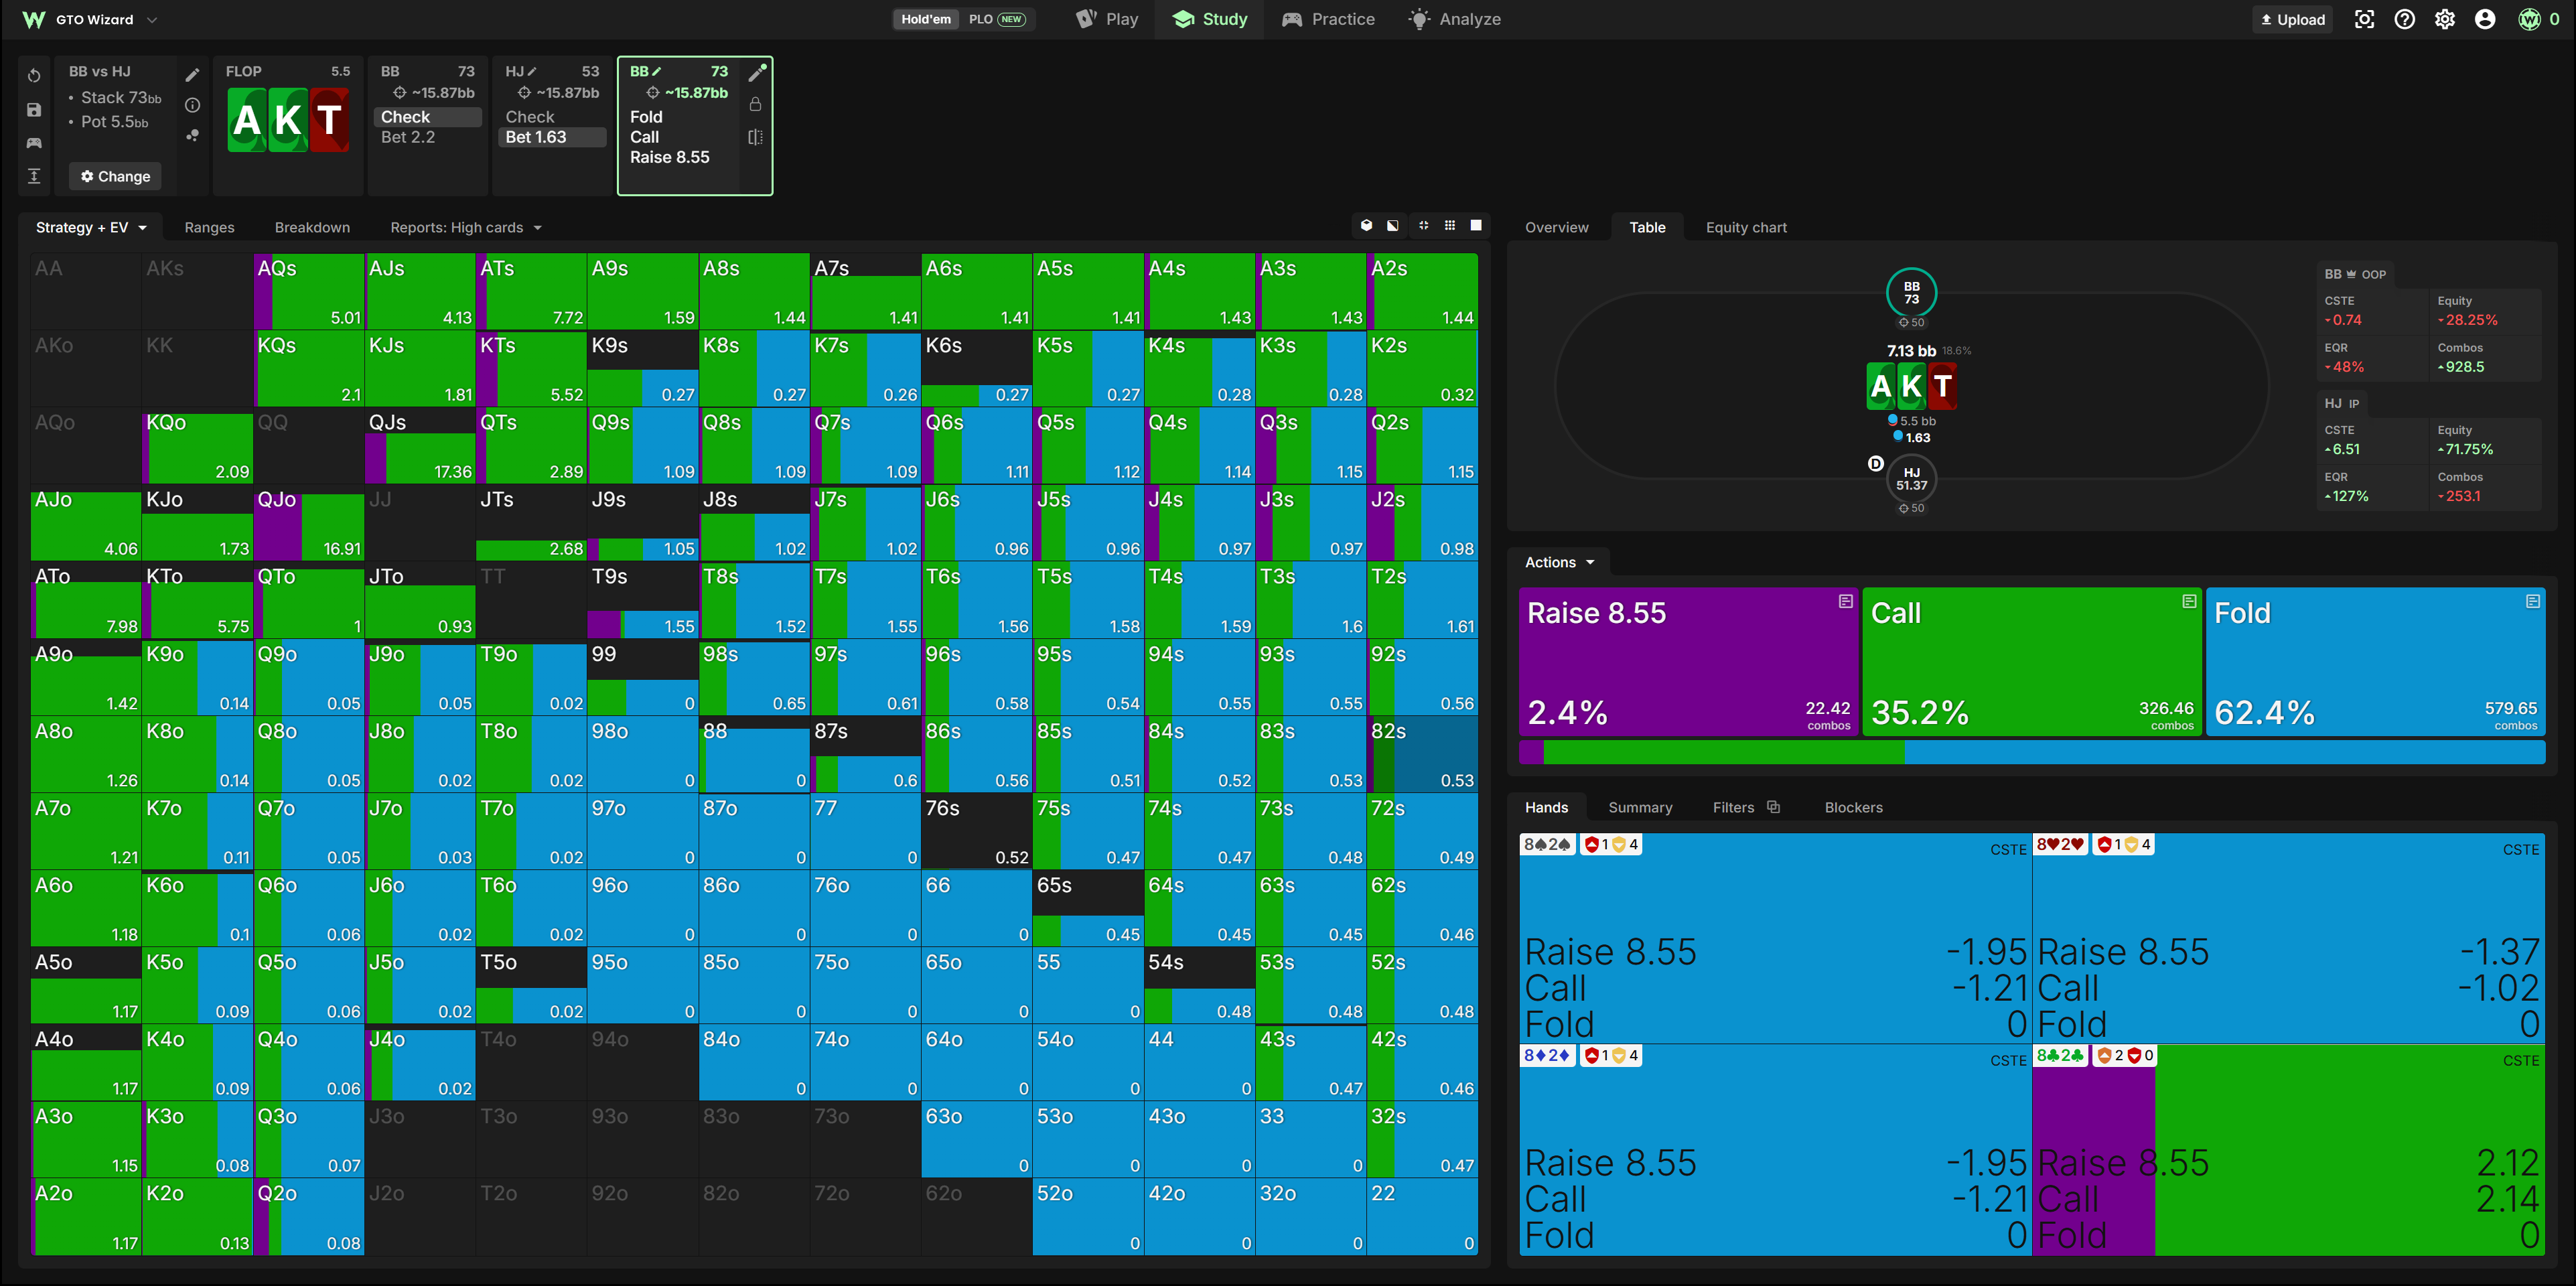Open the user account profile icon

coord(2484,19)
